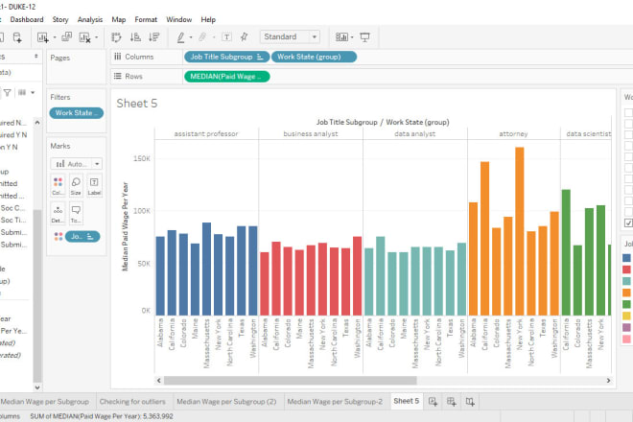Swap rows and columns using toolbar icon

[x=116, y=37]
